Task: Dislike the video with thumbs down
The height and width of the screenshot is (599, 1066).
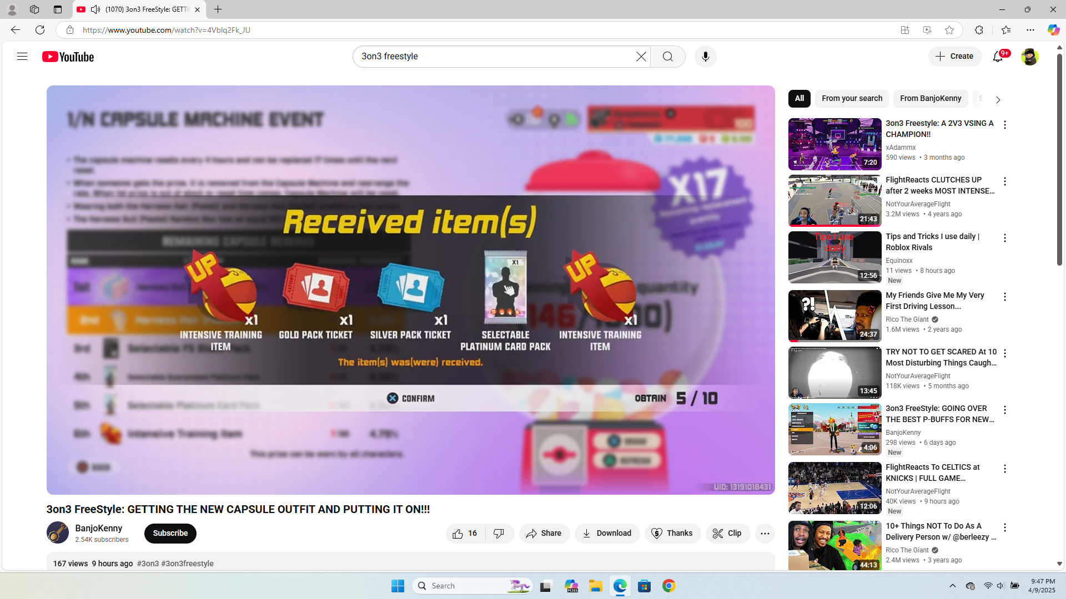Action: point(499,534)
